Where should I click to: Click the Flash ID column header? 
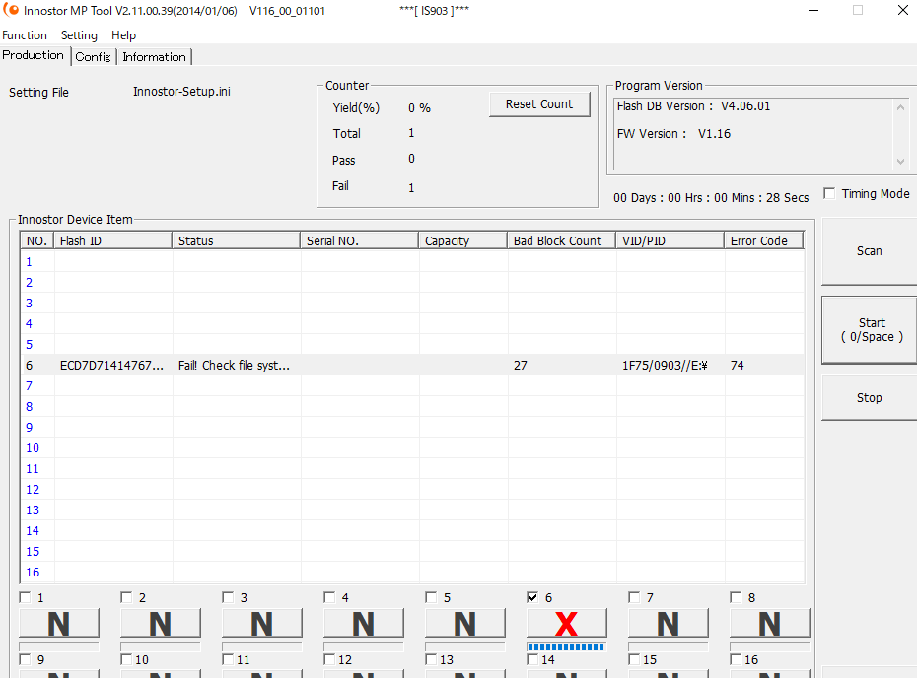[112, 240]
